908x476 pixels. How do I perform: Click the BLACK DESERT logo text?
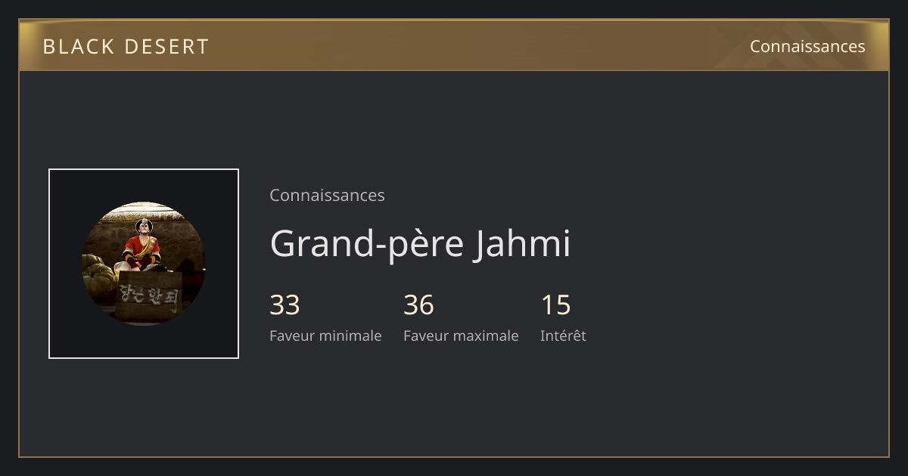point(126,46)
